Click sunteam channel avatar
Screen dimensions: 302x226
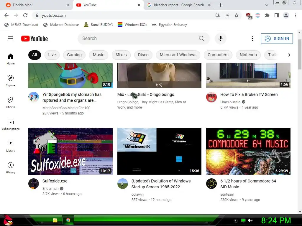(x=211, y=184)
